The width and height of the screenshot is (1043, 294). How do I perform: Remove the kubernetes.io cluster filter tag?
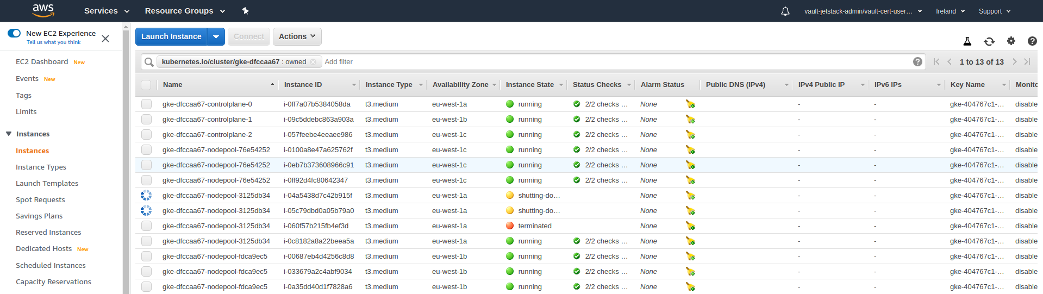click(313, 62)
